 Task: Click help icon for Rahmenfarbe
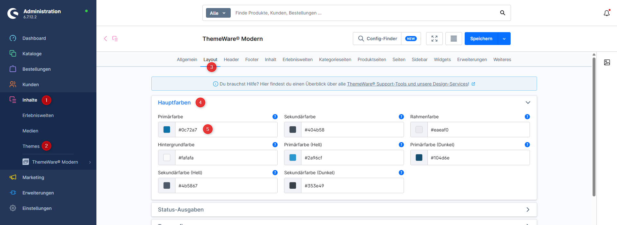[x=527, y=117]
